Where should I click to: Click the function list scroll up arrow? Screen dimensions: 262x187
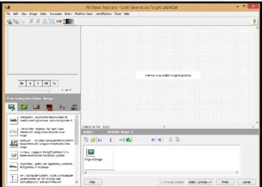pyautogui.click(x=77, y=117)
